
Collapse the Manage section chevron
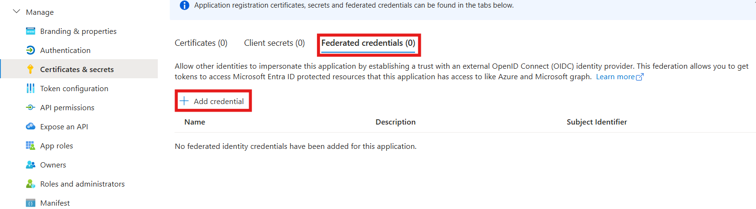16,11
